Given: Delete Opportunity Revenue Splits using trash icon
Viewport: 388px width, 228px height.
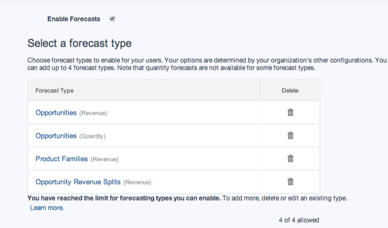Looking at the screenshot, I should coord(290,182).
